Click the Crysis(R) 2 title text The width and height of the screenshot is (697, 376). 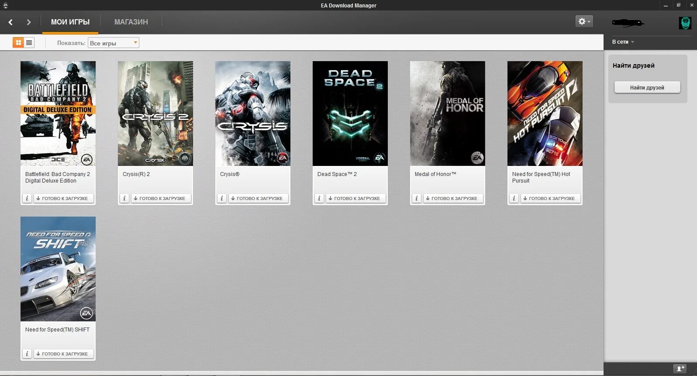[x=136, y=174]
